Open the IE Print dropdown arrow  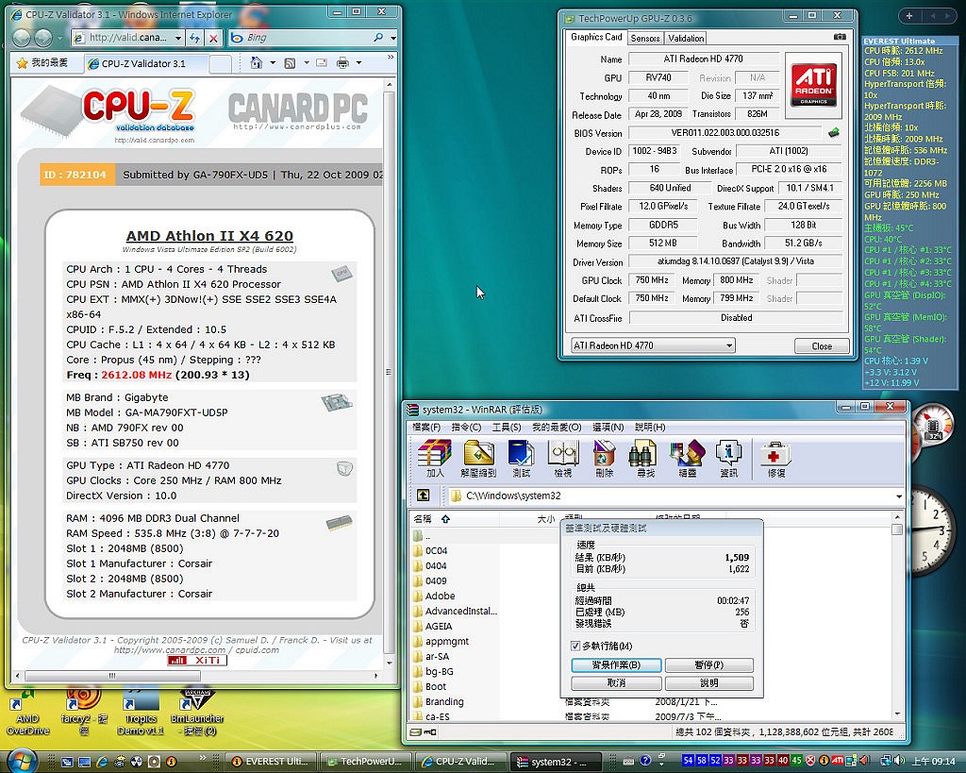(358, 63)
